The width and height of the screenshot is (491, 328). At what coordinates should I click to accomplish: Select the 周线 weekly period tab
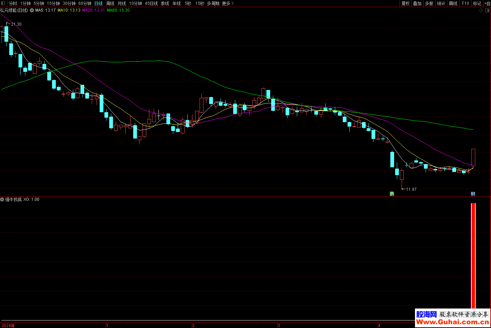(110, 3)
